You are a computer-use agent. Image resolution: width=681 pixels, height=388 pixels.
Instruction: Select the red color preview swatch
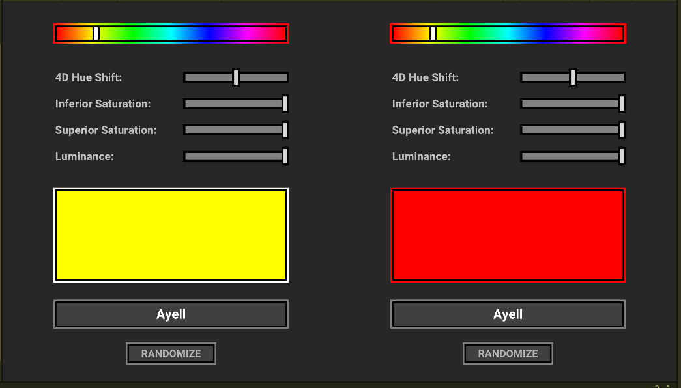(x=508, y=235)
